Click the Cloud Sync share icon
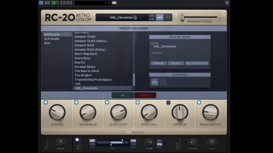 tap(163, 82)
